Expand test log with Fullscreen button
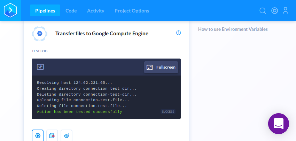The image size is (296, 141). 161,67
